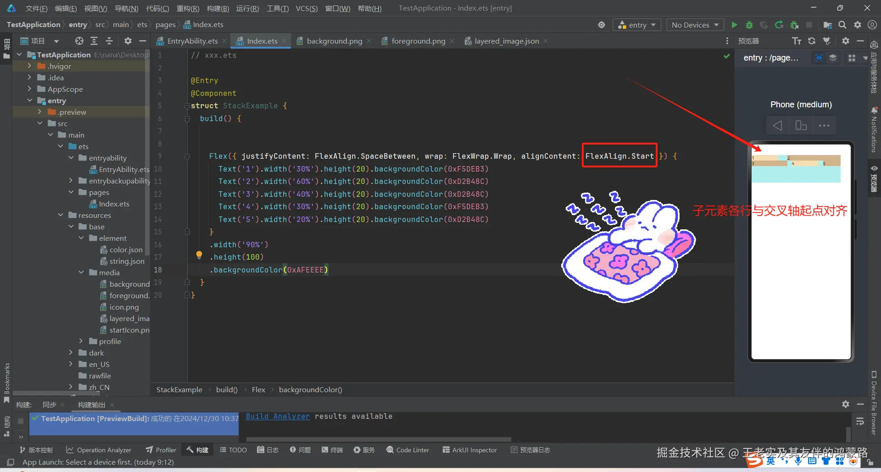
Task: Open the previewer settings gear
Action: pyautogui.click(x=846, y=41)
